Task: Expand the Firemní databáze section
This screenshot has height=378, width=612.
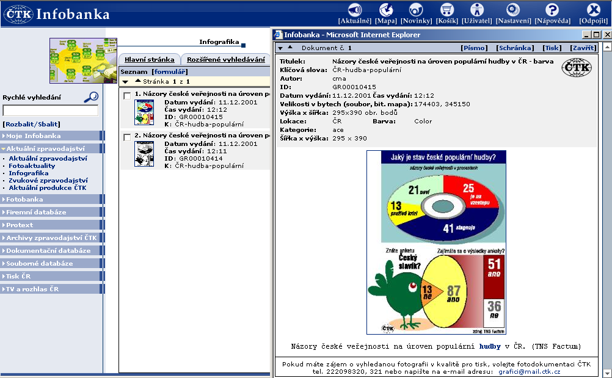Action: pyautogui.click(x=36, y=212)
